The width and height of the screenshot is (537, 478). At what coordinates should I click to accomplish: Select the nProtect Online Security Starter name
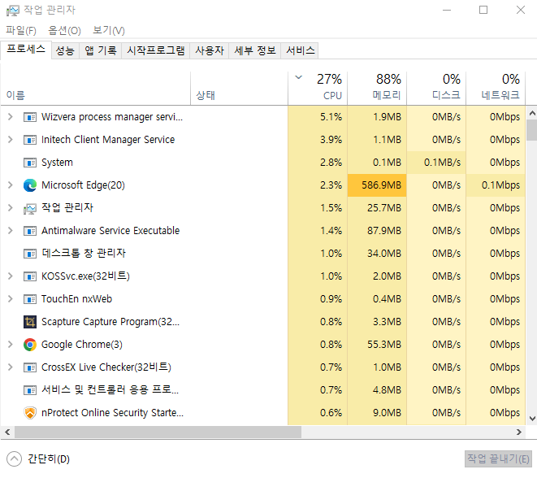112,413
